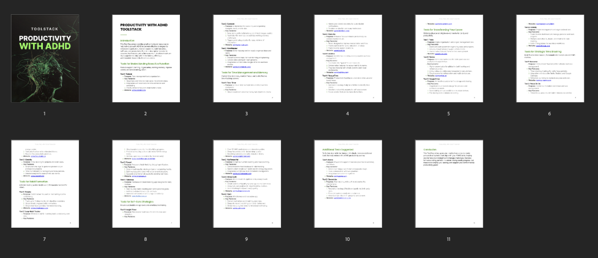The width and height of the screenshot is (598, 258).
Task: Open the Conclusion page thumbnail
Action: click(448, 184)
